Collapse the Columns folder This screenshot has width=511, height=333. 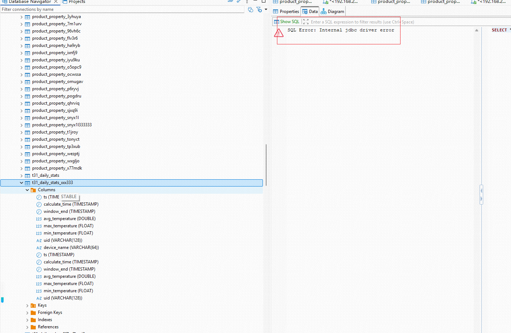[x=27, y=190]
